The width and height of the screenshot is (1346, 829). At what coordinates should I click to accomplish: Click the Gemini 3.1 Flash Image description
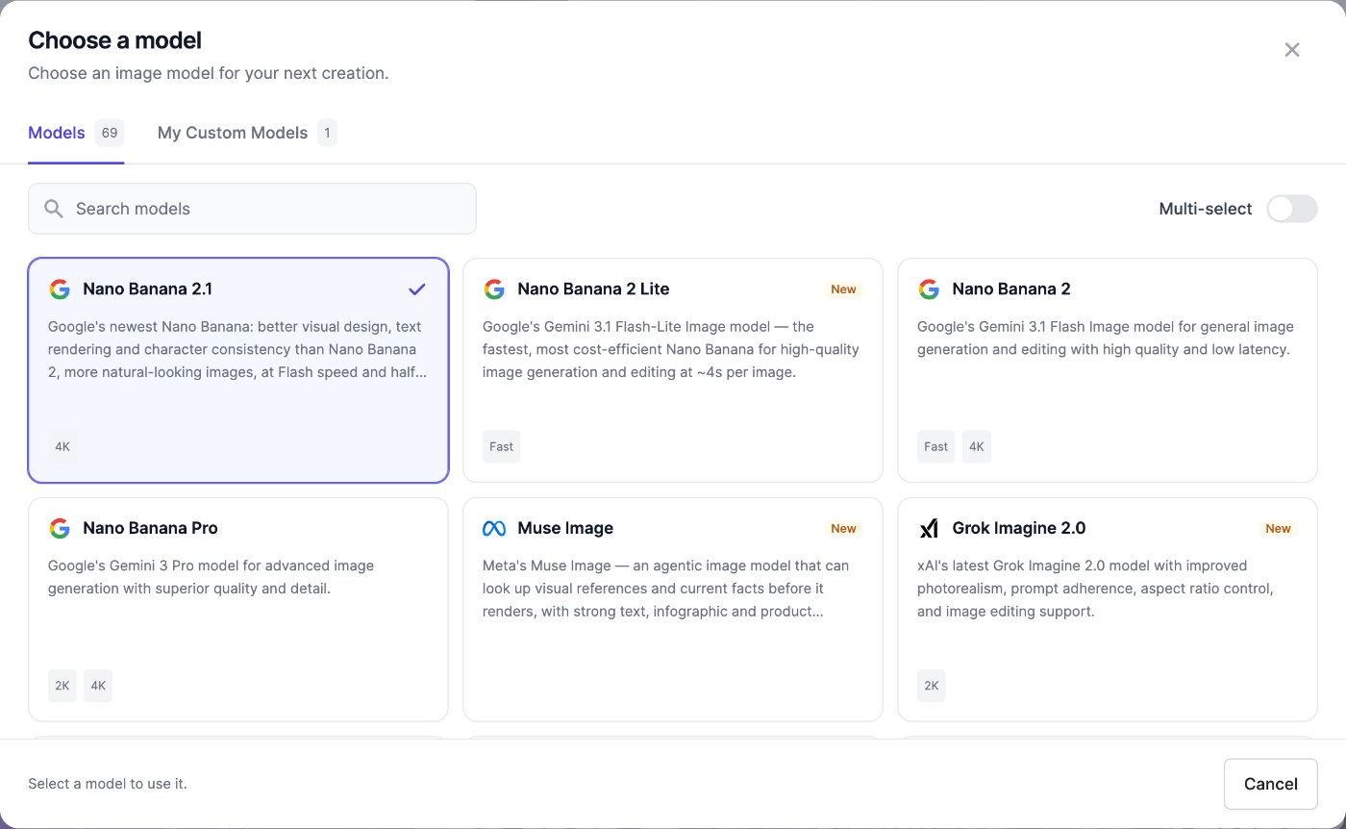tap(1106, 339)
